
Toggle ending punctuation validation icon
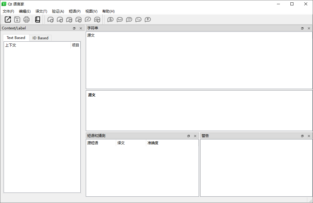point(129,19)
